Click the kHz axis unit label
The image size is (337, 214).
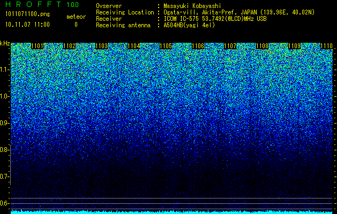click(5, 43)
